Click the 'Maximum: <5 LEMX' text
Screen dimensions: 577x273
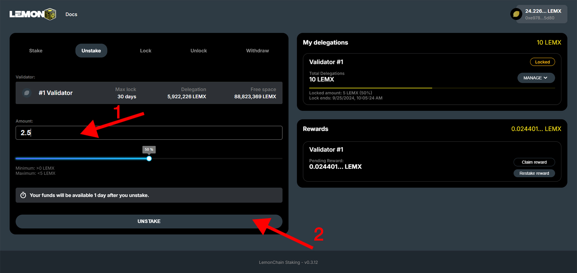(x=35, y=174)
